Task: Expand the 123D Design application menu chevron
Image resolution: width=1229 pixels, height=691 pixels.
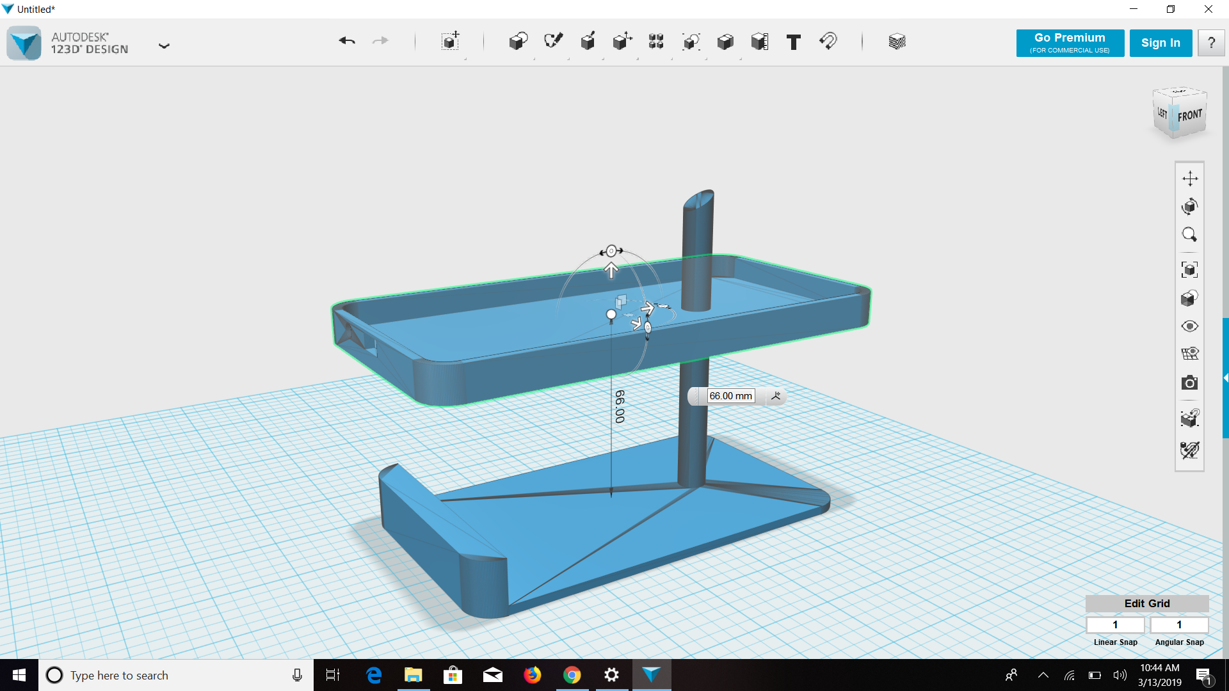Action: click(x=164, y=45)
